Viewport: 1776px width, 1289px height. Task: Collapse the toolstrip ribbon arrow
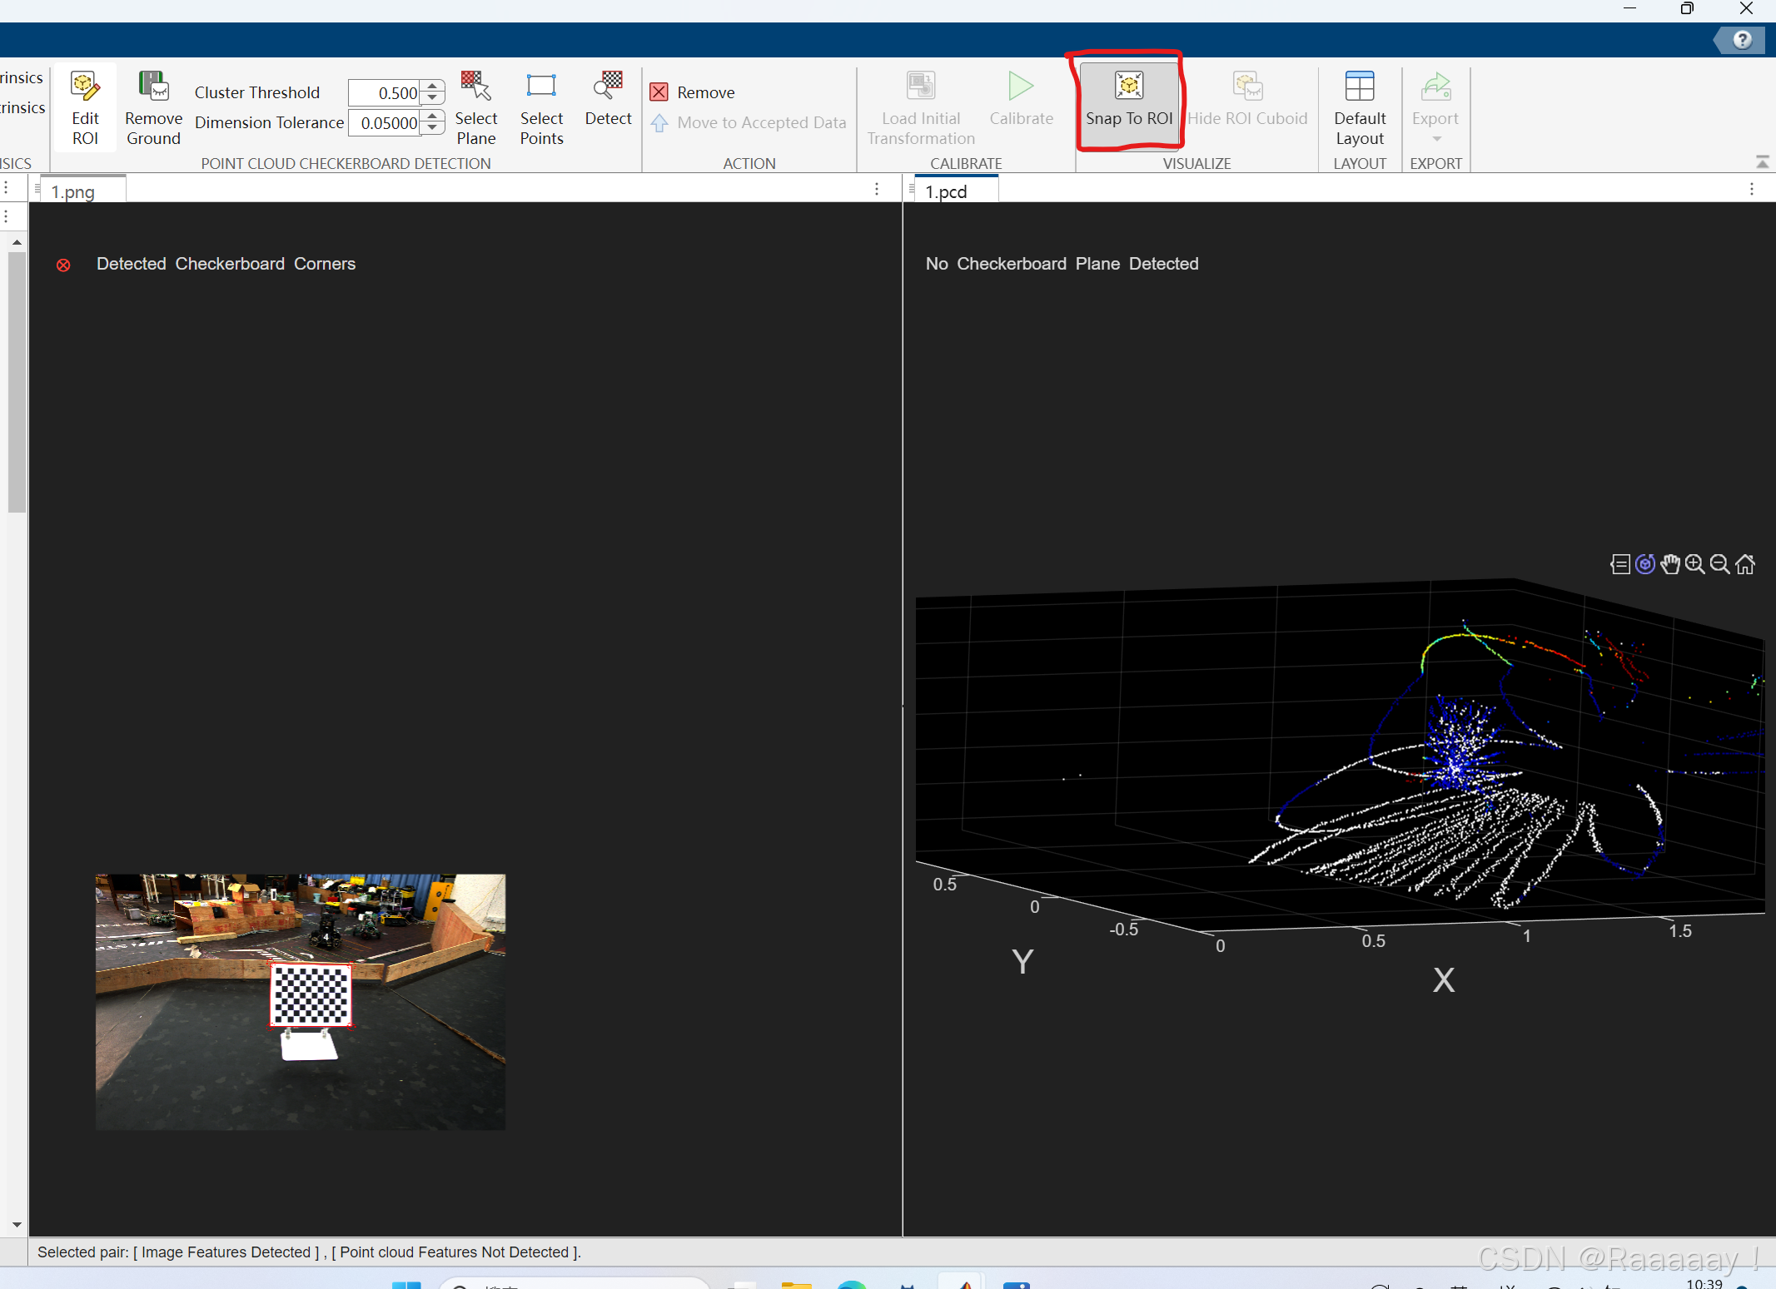coord(1762,161)
